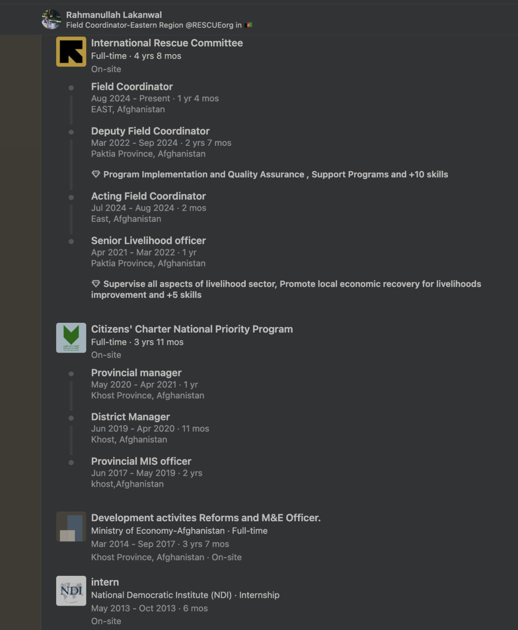
Task: Click the Rahmanullah Lakanwal name link
Action: (x=114, y=15)
